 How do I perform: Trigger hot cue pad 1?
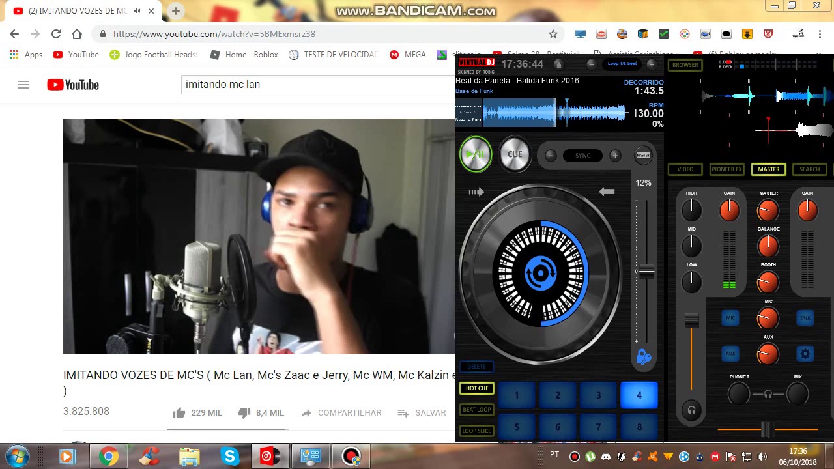coord(517,395)
